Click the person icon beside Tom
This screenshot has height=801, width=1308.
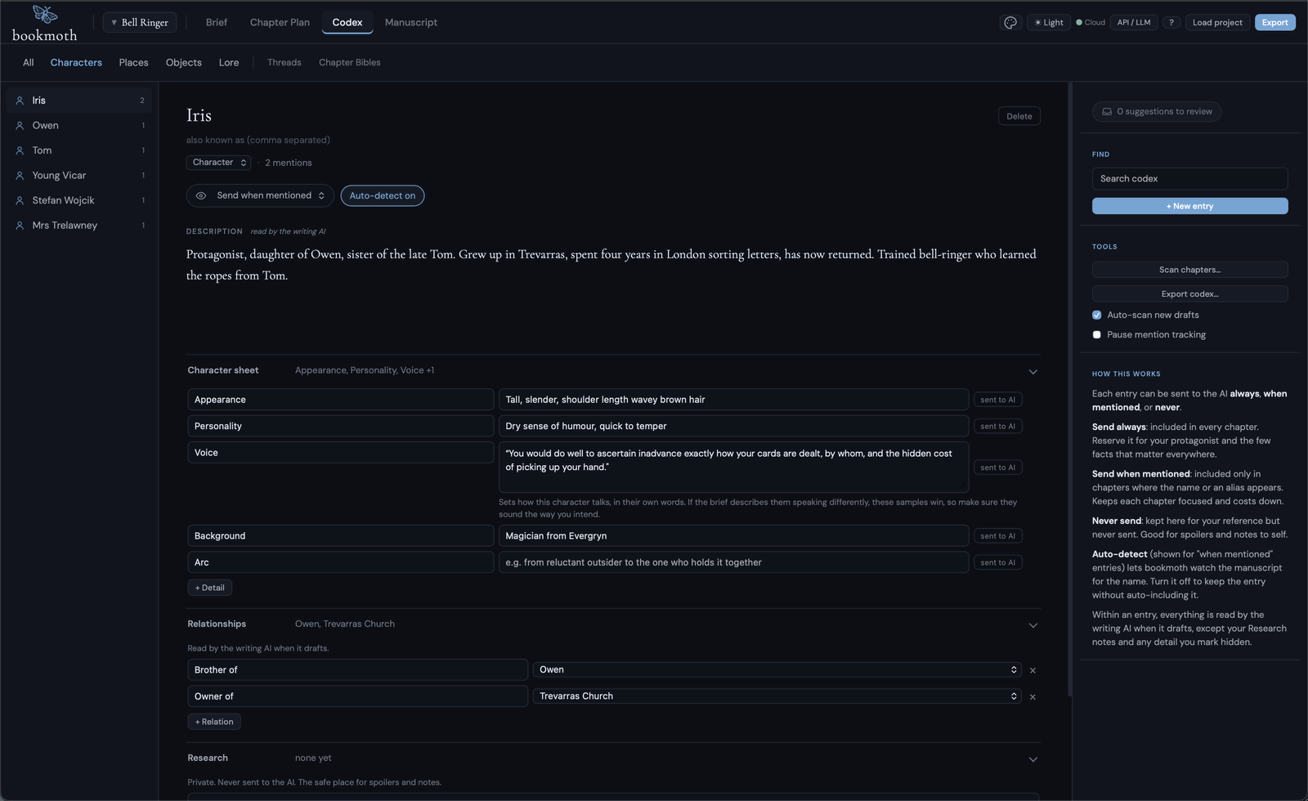click(20, 150)
